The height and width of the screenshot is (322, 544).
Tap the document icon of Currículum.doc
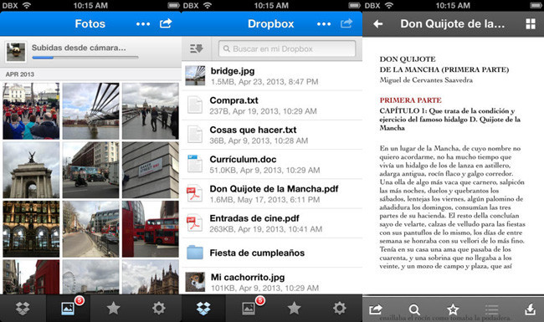[195, 164]
